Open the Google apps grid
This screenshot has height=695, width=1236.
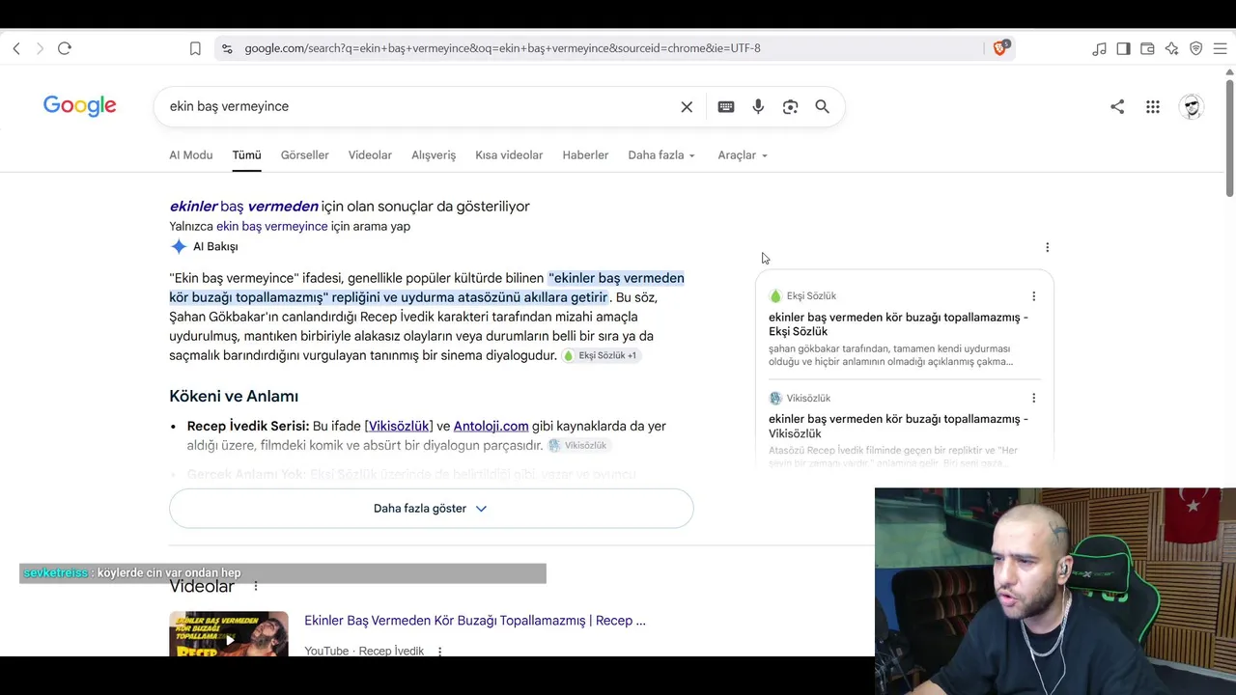pos(1153,107)
